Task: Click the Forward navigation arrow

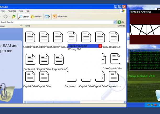Action: (5, 17)
